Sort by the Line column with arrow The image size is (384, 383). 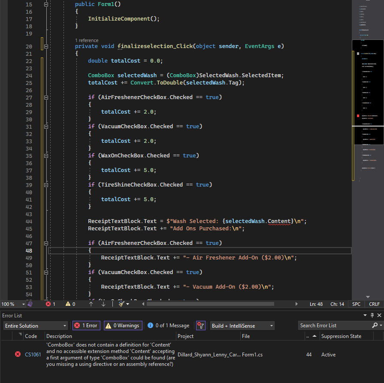(311, 336)
